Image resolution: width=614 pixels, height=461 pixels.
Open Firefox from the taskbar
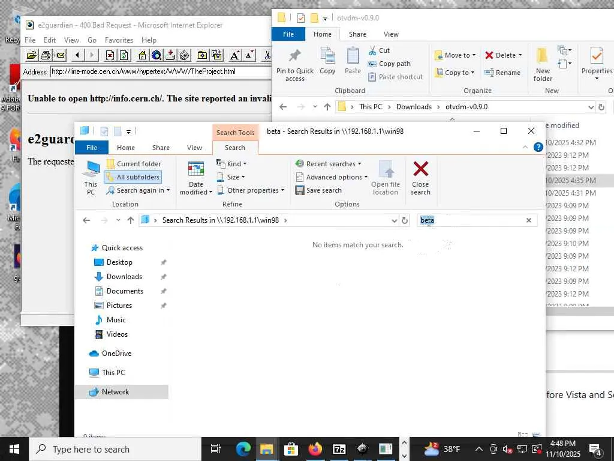pos(315,449)
